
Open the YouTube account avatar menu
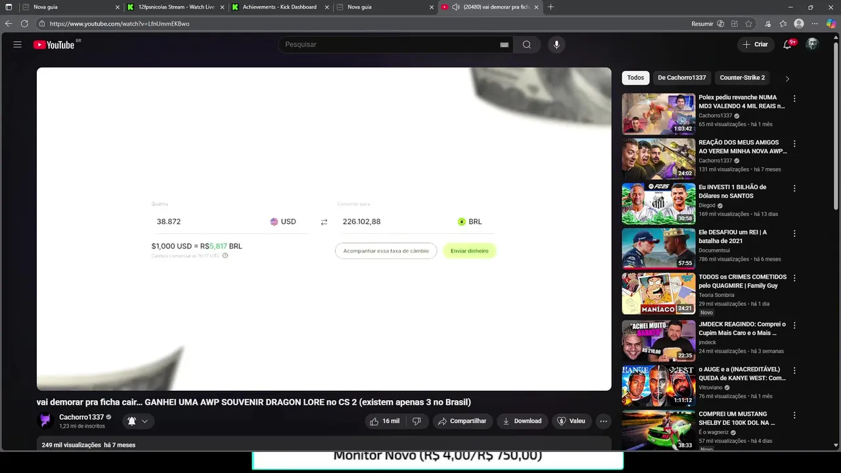(x=813, y=44)
